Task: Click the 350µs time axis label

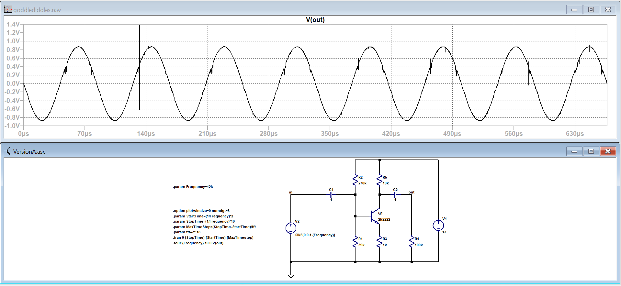Action: [x=330, y=134]
